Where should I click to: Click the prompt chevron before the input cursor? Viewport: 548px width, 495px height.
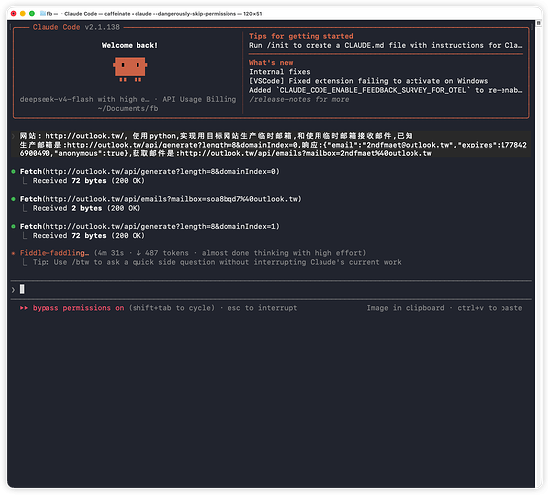coord(13,290)
